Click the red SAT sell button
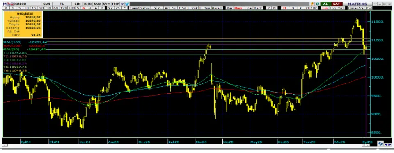This screenshot has height=153, width=394. 336,4
